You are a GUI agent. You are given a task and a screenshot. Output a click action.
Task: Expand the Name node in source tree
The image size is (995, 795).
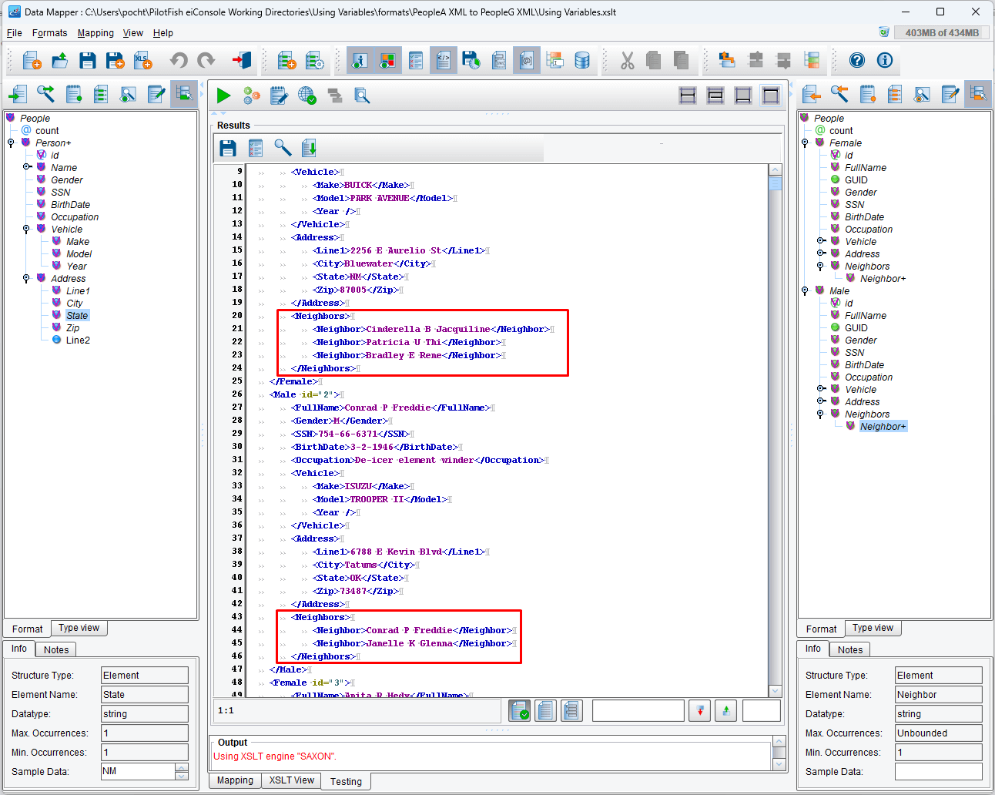point(26,167)
